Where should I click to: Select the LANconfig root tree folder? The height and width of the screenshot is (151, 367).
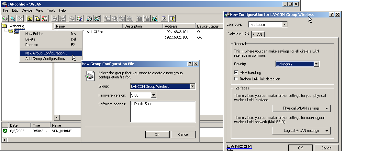tap(16, 26)
